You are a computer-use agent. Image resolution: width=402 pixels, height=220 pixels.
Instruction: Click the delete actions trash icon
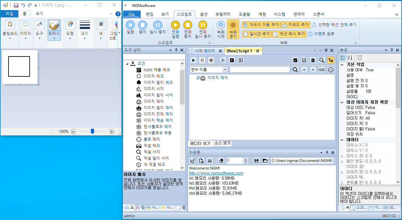pos(313,60)
